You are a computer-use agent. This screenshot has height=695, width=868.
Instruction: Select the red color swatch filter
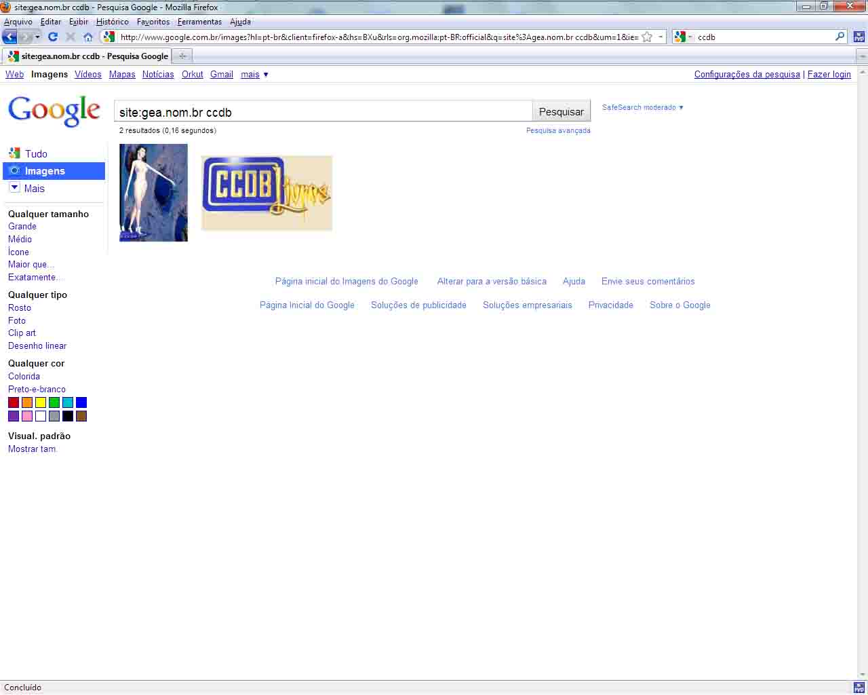pos(14,402)
